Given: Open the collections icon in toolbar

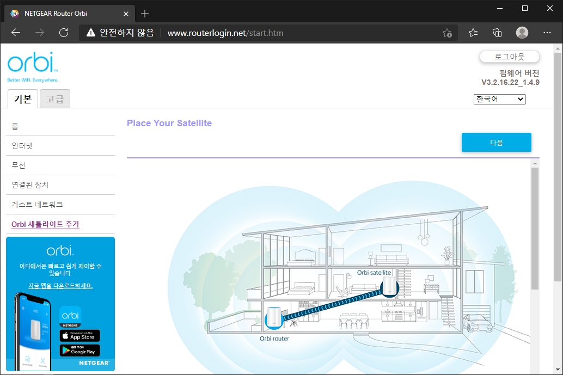Looking at the screenshot, I should point(497,33).
